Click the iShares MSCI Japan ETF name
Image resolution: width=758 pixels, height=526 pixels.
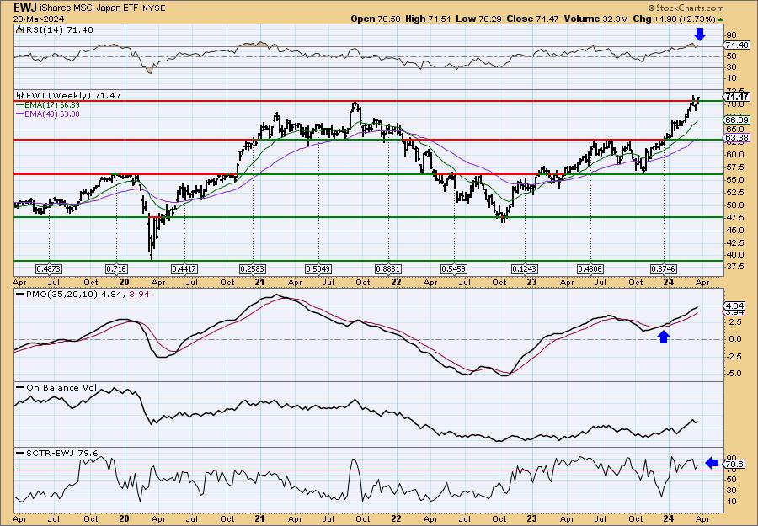point(90,8)
